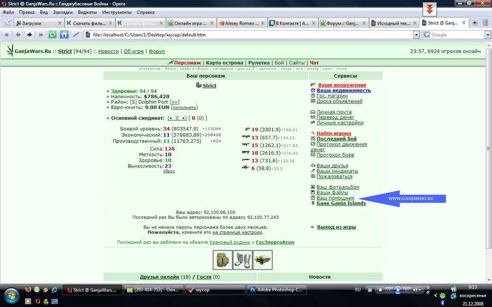Open Банк Ganja Islands link
Screen dimensions: 492x307
[341, 203]
